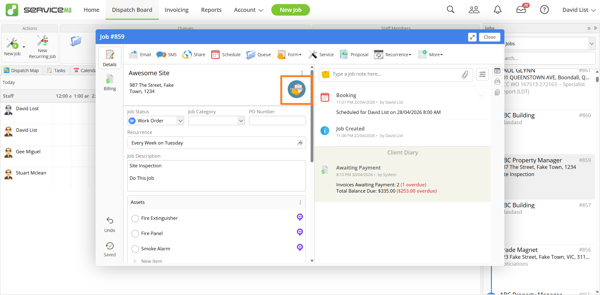Open the Dispatch Board tab
This screenshot has width=600, height=295.
coord(132,10)
